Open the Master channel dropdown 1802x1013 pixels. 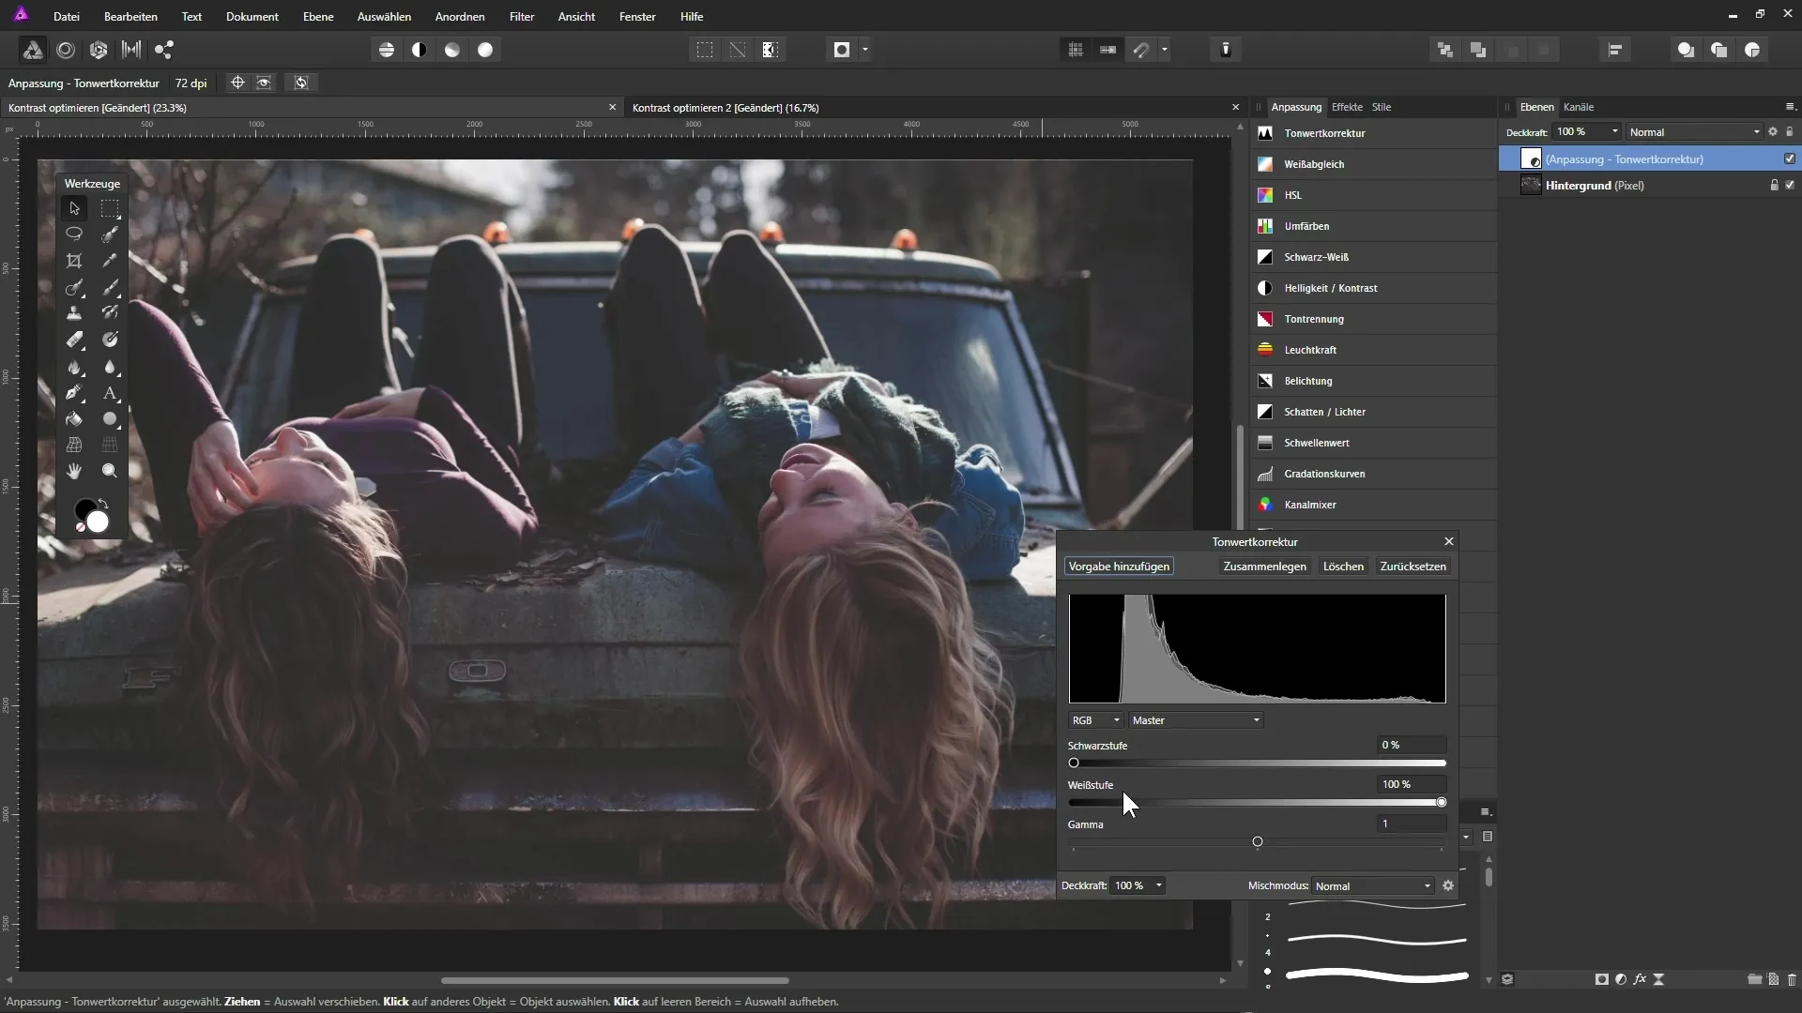(1196, 720)
